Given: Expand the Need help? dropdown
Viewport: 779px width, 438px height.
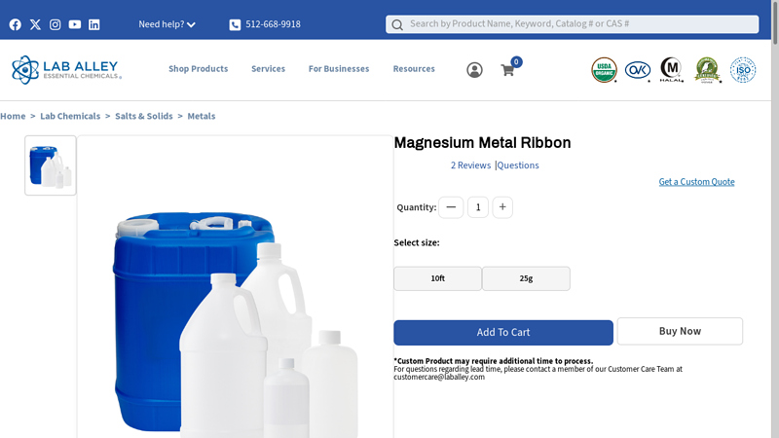Looking at the screenshot, I should tap(167, 24).
